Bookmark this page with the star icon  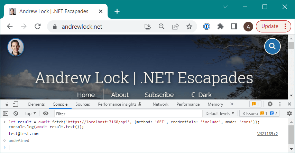coord(189,27)
